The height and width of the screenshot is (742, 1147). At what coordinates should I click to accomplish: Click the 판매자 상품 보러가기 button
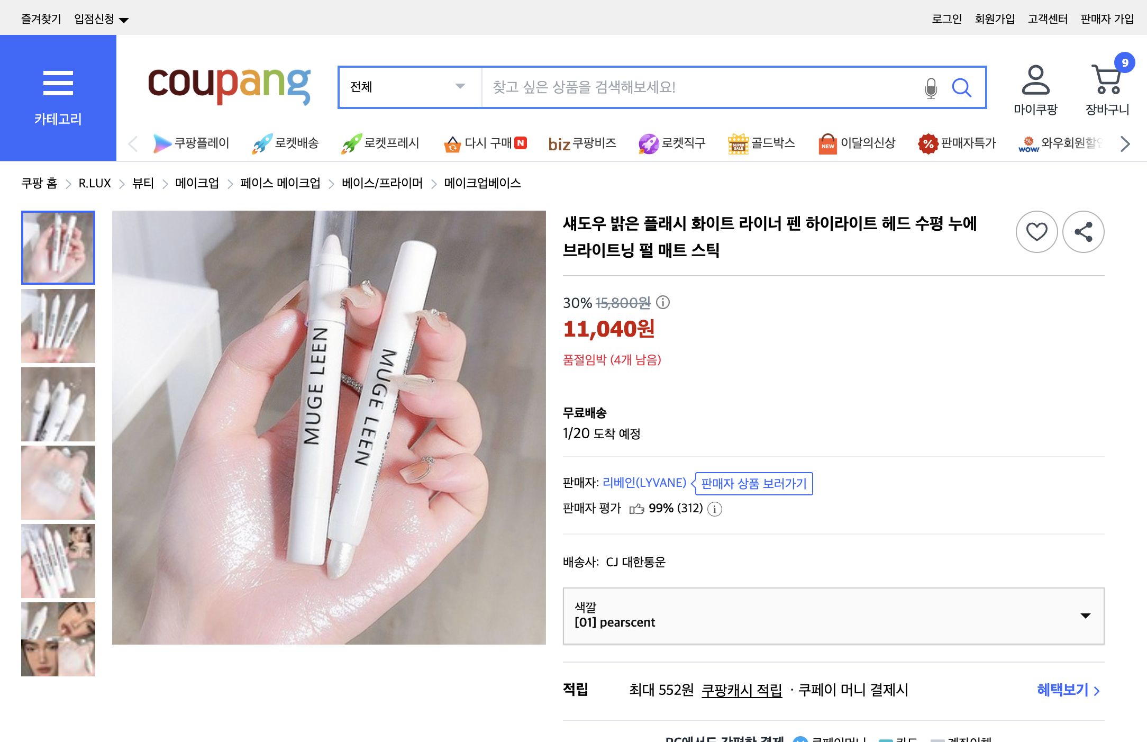(x=753, y=483)
